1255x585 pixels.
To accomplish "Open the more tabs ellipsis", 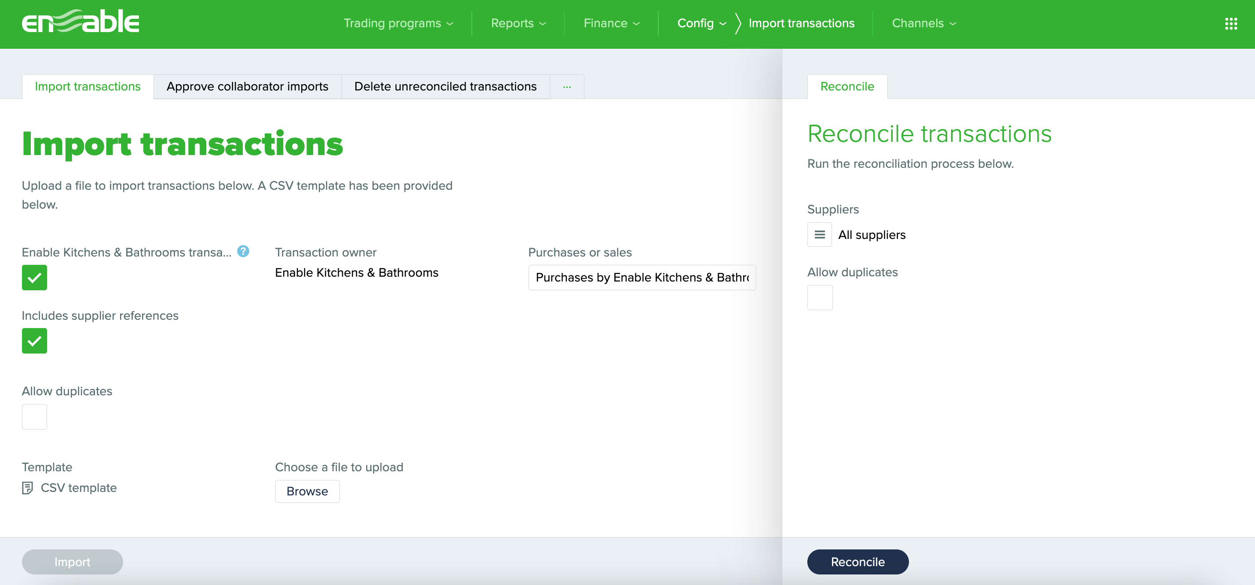I will click(567, 87).
